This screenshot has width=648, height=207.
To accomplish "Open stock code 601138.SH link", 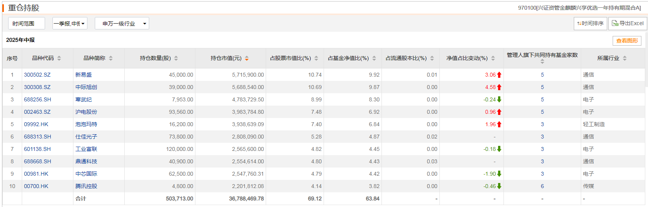I will 37,149.
